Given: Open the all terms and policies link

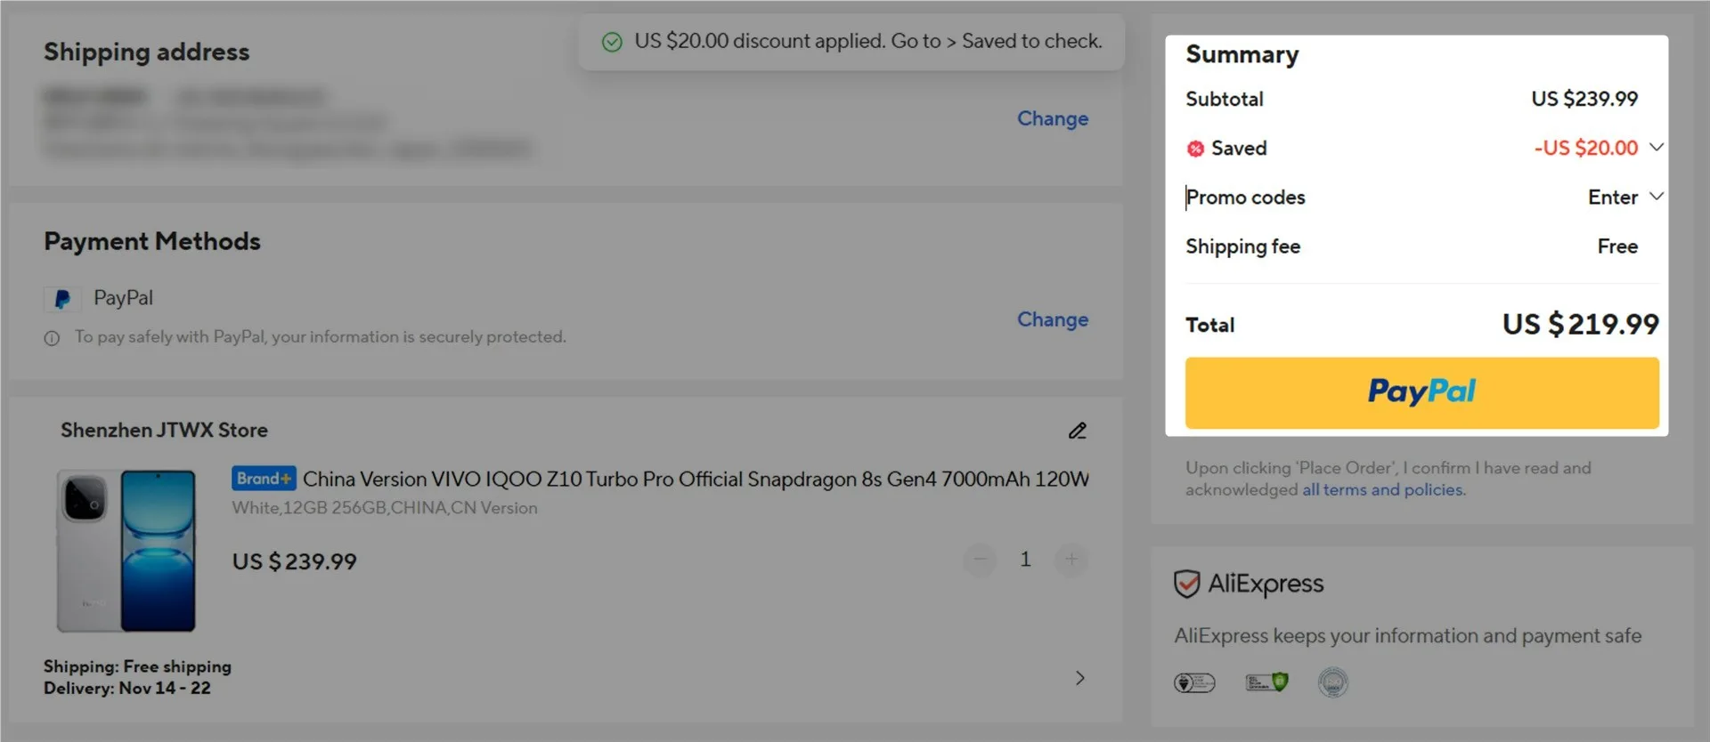Looking at the screenshot, I should 1382,490.
